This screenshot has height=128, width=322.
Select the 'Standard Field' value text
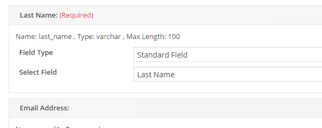162,55
